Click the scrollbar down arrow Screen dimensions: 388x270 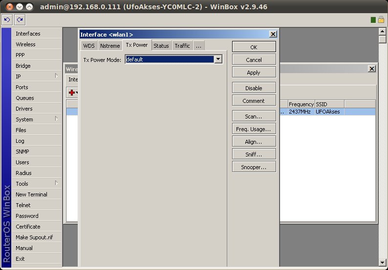point(382,262)
